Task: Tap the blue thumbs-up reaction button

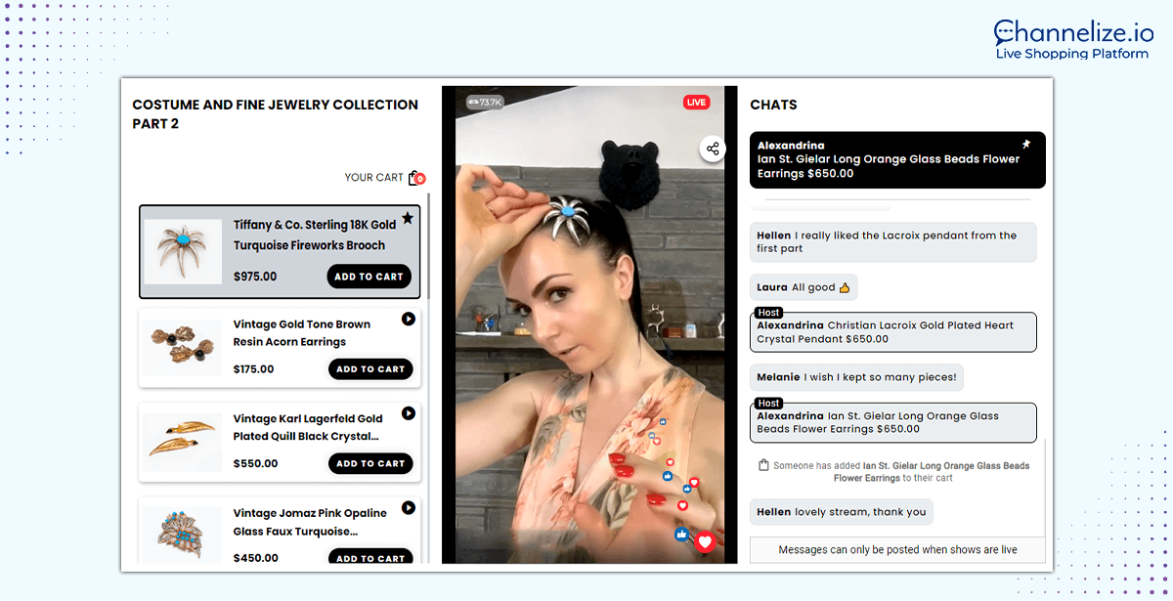Action: point(681,535)
